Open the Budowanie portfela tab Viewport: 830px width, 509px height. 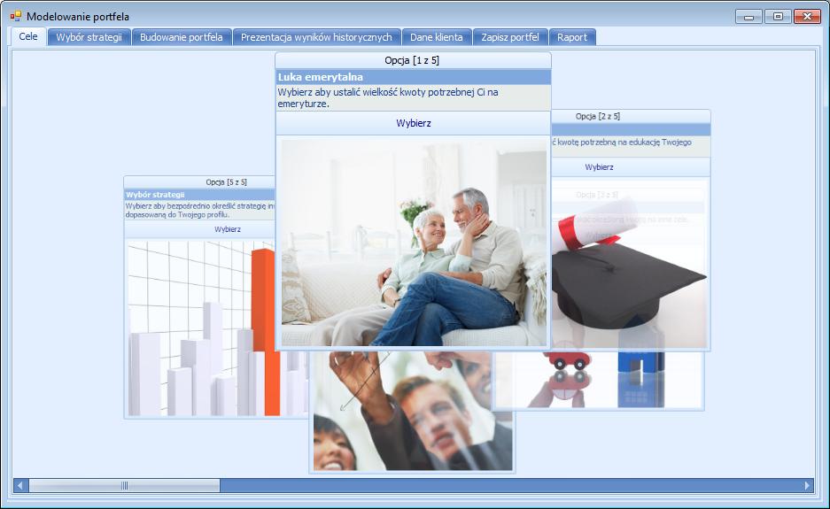[182, 37]
